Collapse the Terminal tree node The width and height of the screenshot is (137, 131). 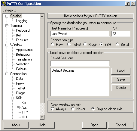(7, 26)
